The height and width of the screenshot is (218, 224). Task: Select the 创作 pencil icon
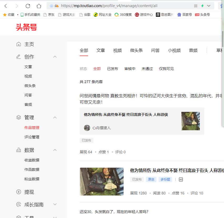tap(18, 57)
